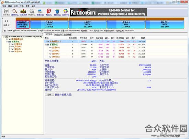The height and width of the screenshot is (139, 189).
Task: Click the 容量 column header
Action: (143, 38)
